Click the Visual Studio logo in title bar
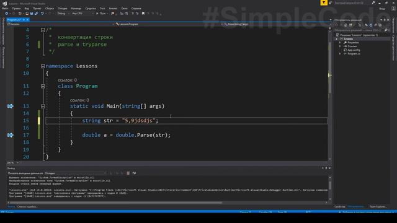This screenshot has height=223, width=397. [x=4, y=3]
